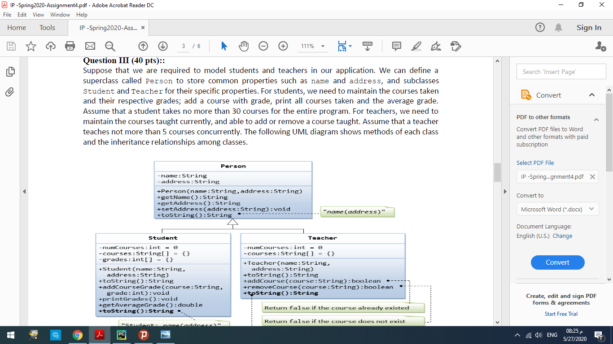Collapse the Convert tool section
This screenshot has height=344, width=613.
[x=592, y=95]
